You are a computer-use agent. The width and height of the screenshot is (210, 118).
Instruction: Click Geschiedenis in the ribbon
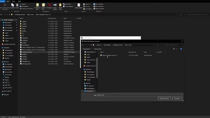88,9
